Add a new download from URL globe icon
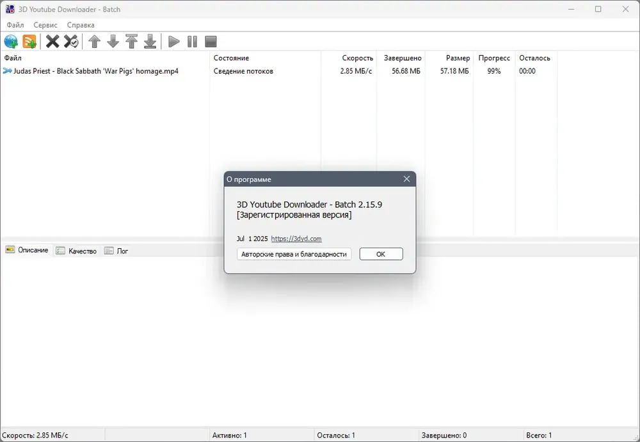The width and height of the screenshot is (640, 442). tap(11, 42)
